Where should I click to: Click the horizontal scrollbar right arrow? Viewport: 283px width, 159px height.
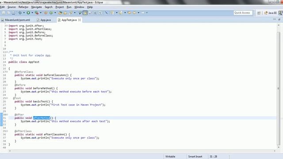click(275, 151)
